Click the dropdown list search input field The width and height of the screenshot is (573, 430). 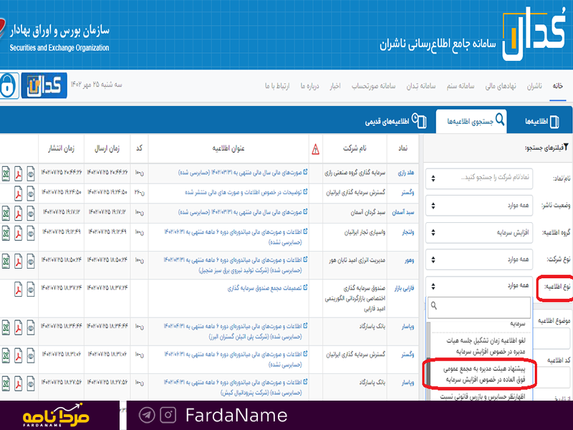tap(479, 307)
